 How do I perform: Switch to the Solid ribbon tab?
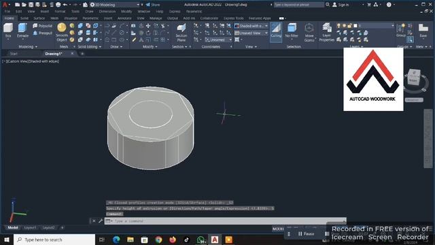tap(24, 18)
